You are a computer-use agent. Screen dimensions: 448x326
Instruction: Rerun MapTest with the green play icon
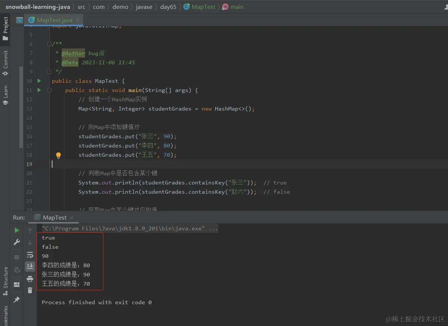click(x=17, y=230)
